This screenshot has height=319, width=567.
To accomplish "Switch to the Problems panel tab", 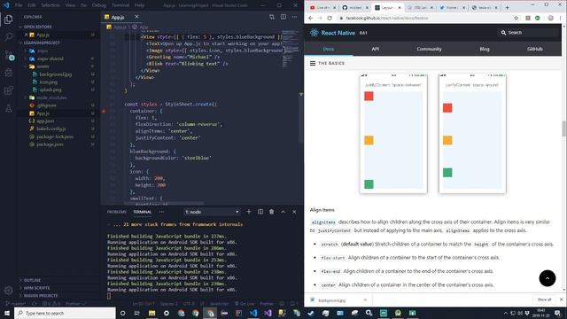I will tap(116, 212).
